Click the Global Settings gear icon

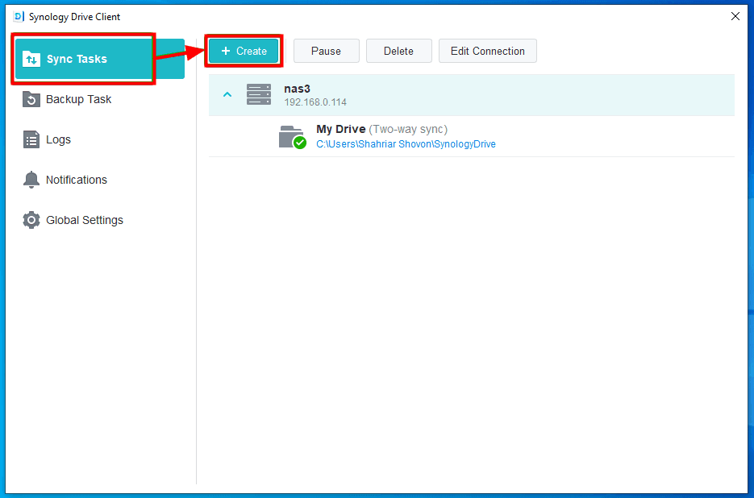[x=31, y=220]
